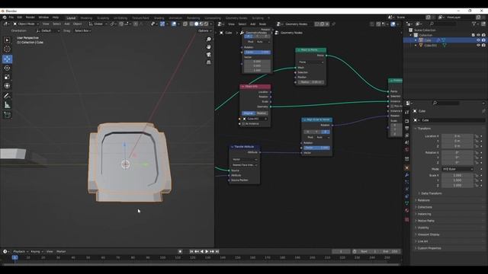Toggle camera view icon in viewport

coord(208,55)
